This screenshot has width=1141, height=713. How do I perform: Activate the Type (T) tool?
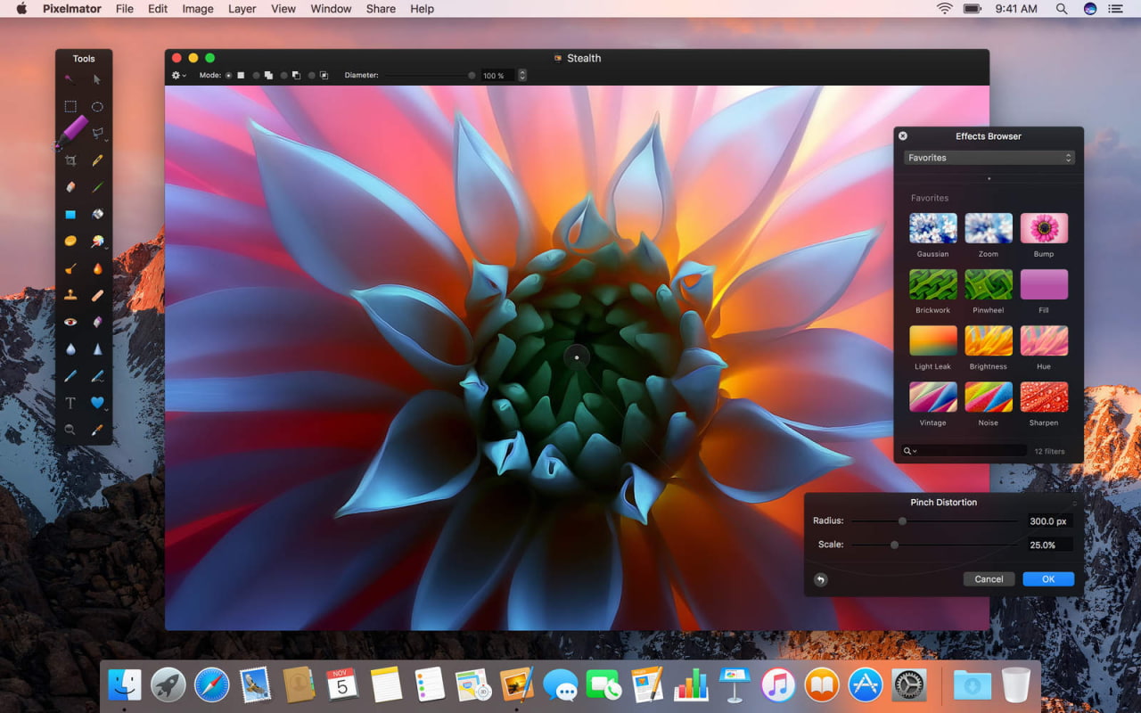(x=70, y=403)
